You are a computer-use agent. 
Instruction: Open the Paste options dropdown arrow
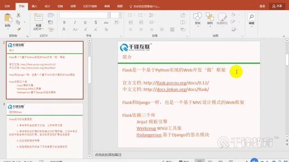click(8, 29)
